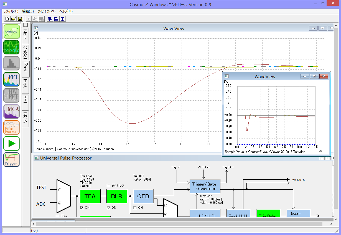Open the Trigger settings icon
The width and height of the screenshot is (341, 235).
[x=11, y=160]
